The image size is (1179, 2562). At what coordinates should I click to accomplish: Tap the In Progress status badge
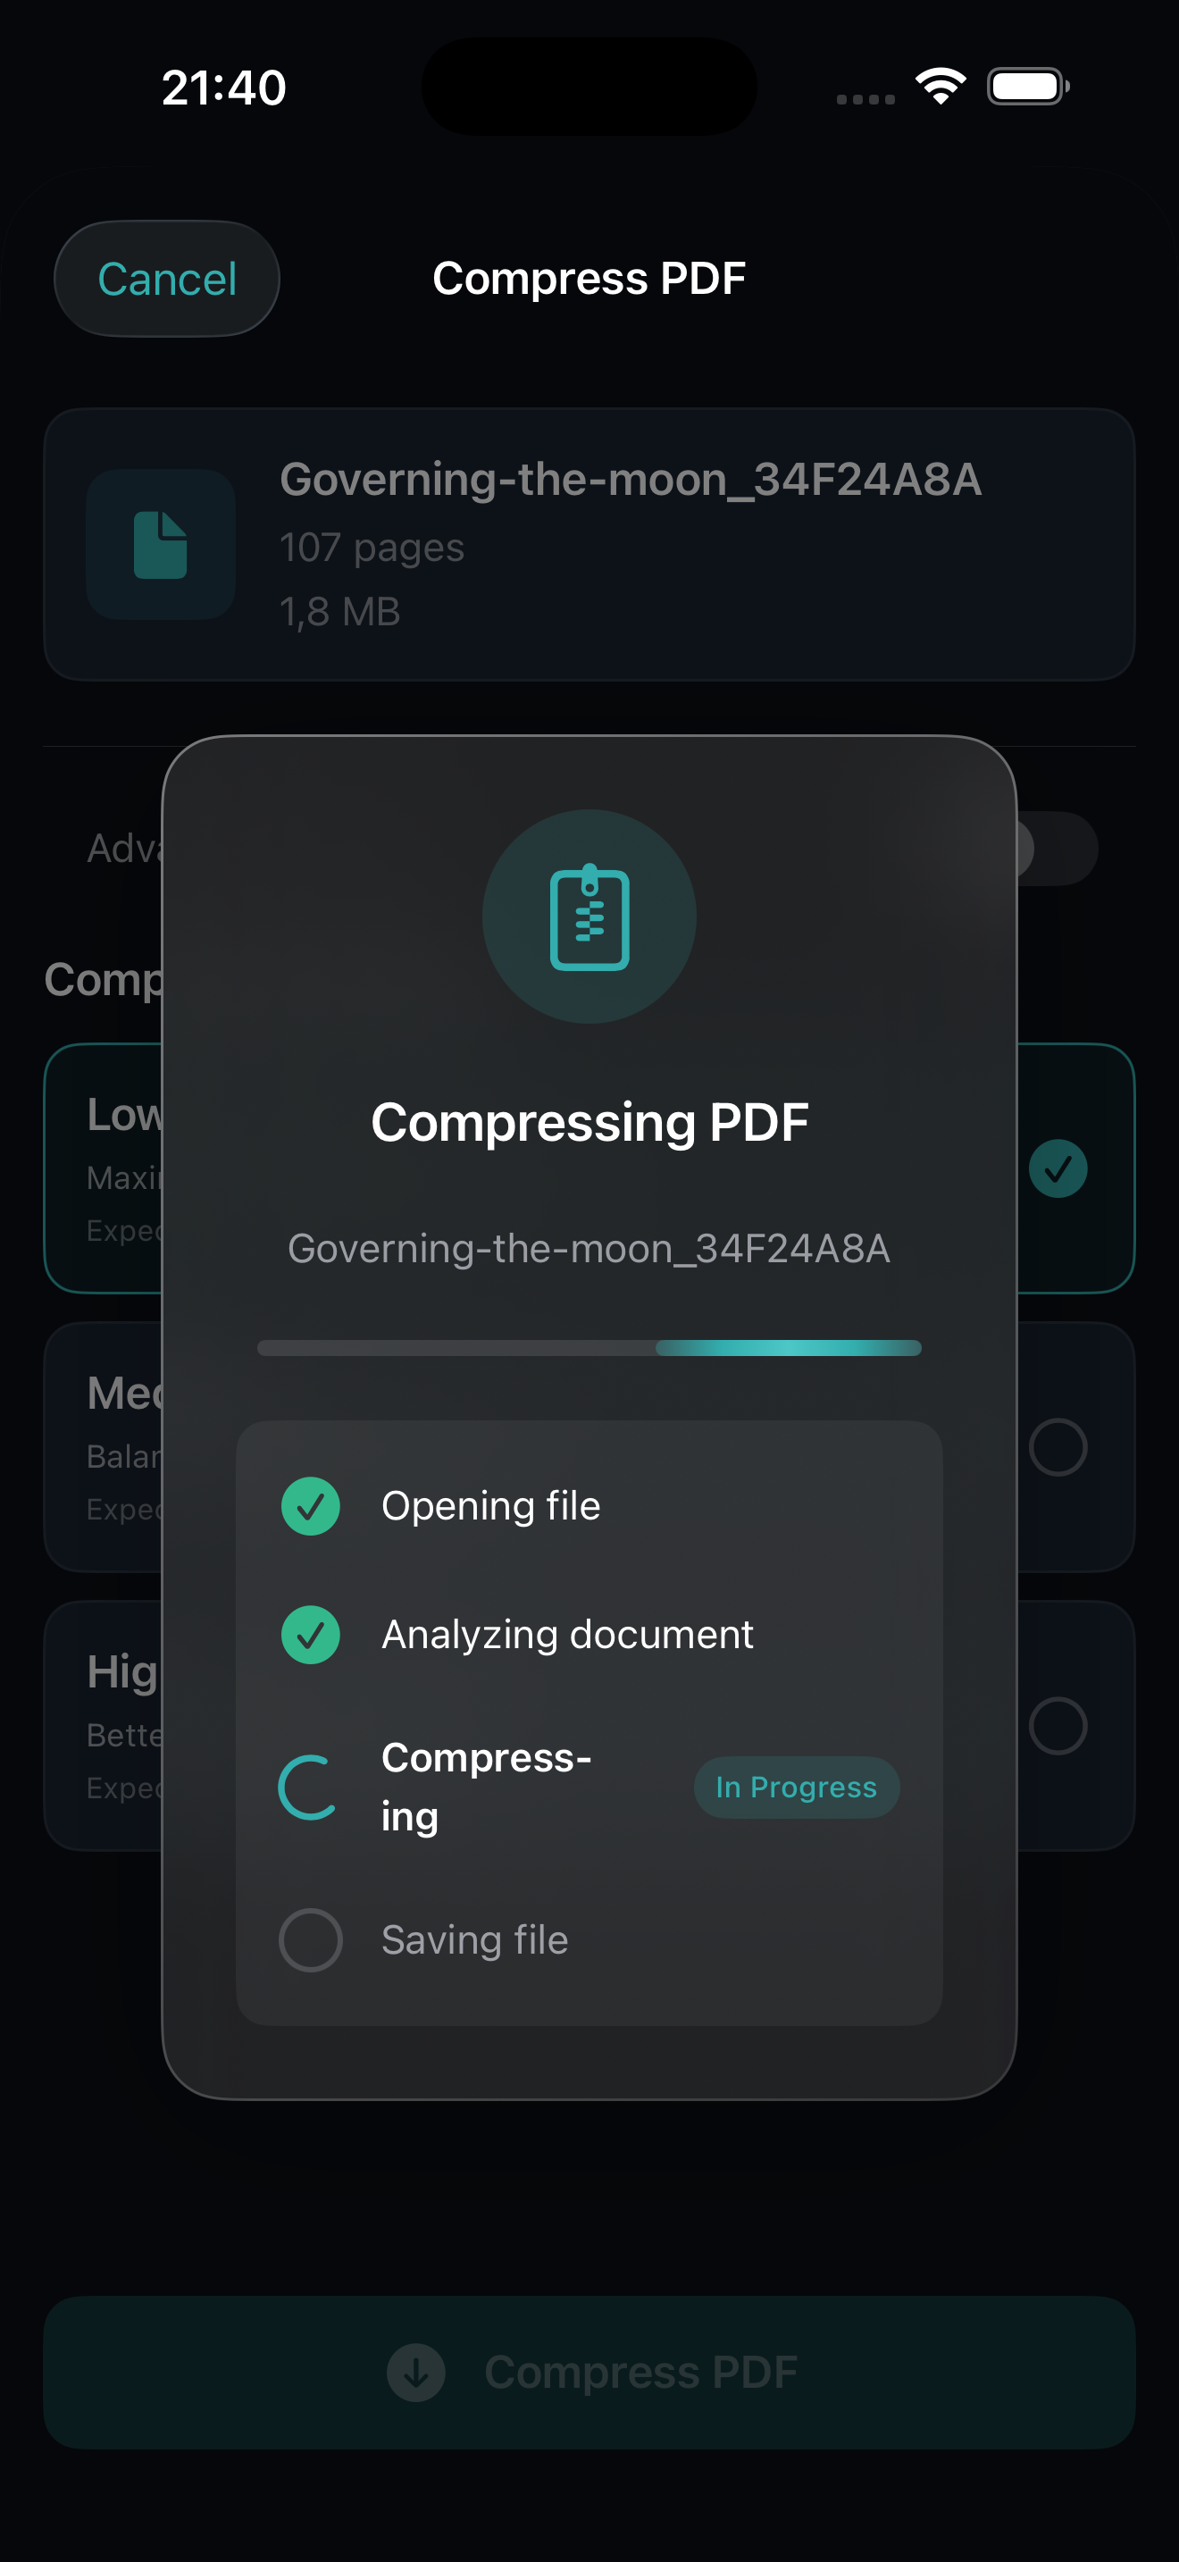(x=797, y=1788)
